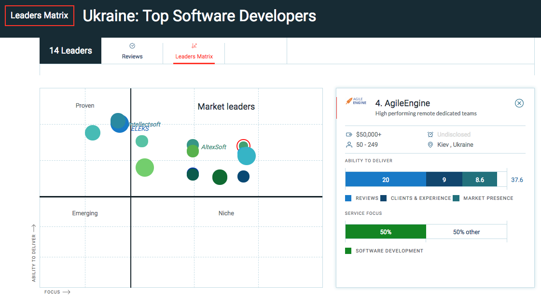Select the red-outlined AgileEngine bubble
The height and width of the screenshot is (295, 541).
243,146
